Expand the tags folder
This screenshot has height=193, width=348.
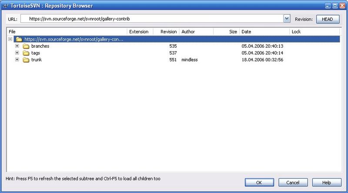(17, 52)
